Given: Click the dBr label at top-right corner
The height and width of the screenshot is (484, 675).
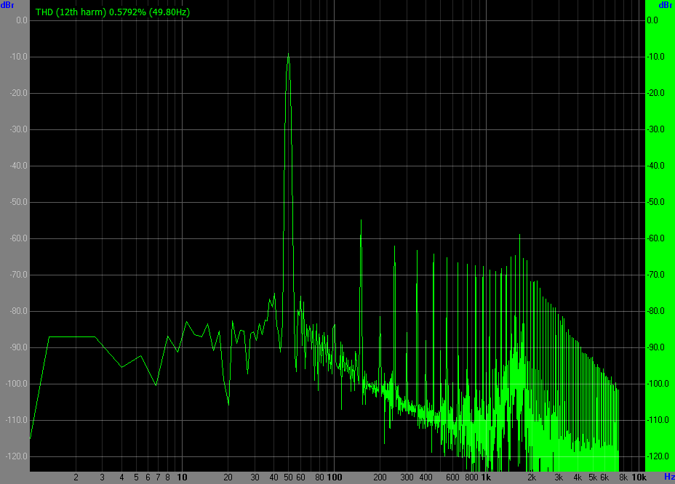Looking at the screenshot, I should click(665, 5).
